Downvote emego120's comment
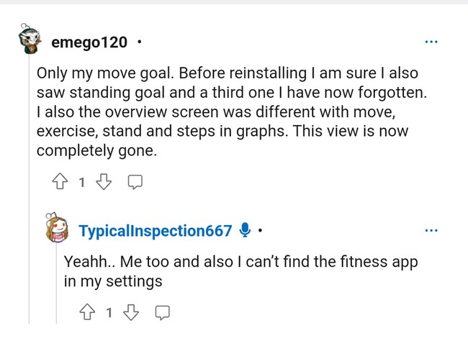Image resolution: width=468 pixels, height=351 pixels. coord(104,183)
